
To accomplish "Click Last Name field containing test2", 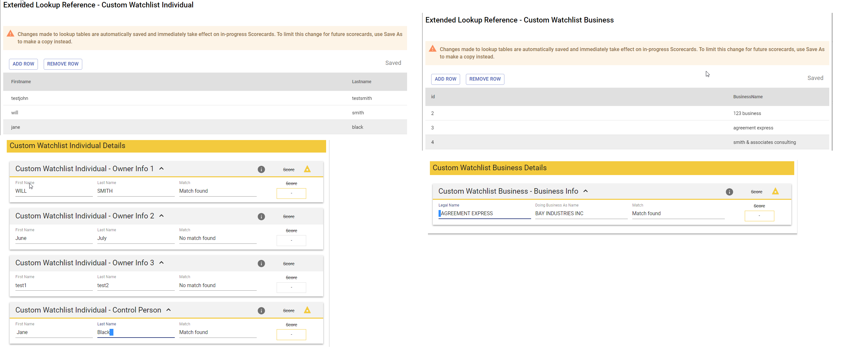I will click(x=136, y=286).
